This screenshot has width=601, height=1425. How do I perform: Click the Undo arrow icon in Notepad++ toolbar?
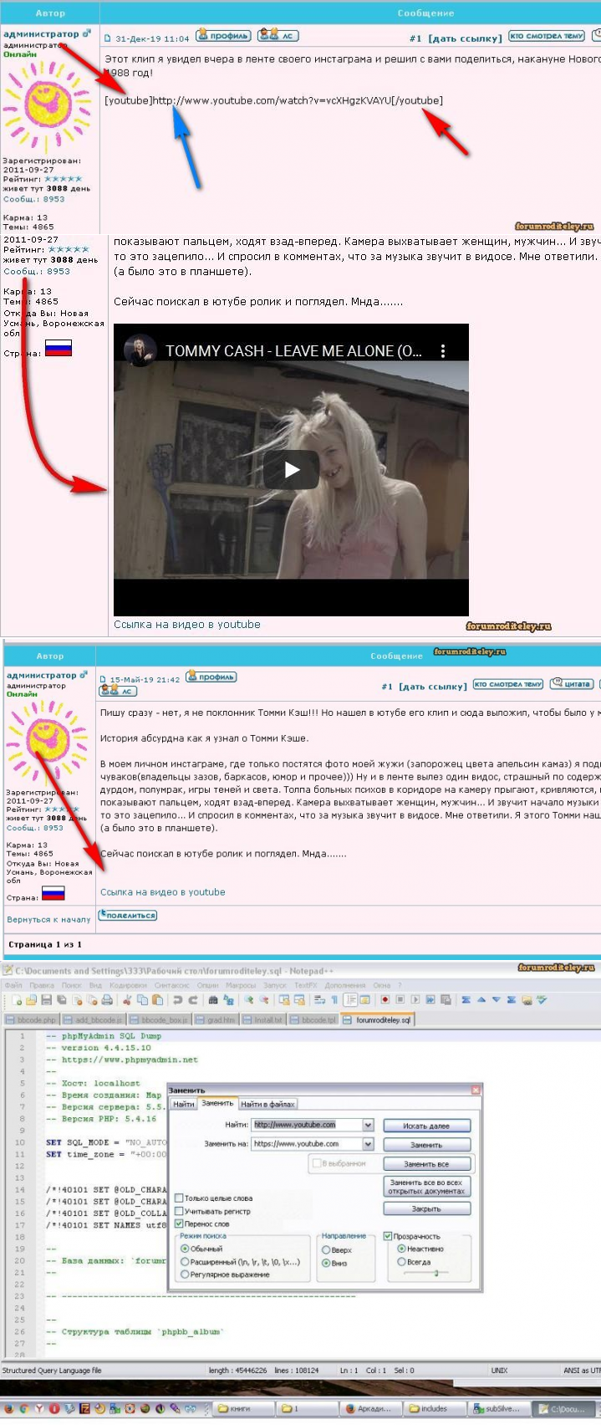177,999
